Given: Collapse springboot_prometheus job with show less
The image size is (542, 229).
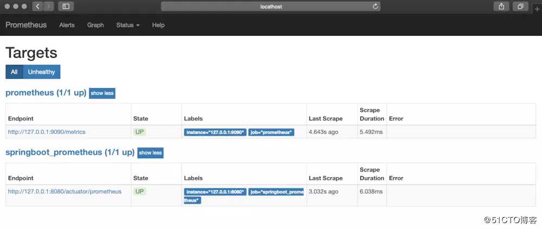Looking at the screenshot, I should pyautogui.click(x=150, y=153).
